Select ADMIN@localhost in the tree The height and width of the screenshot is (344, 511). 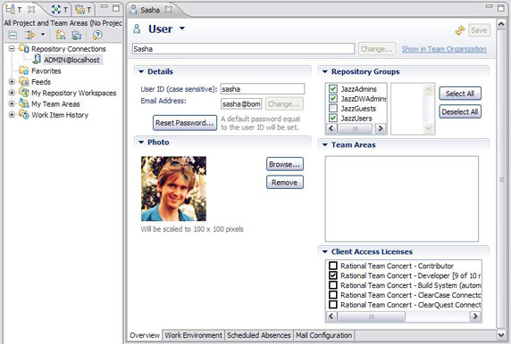click(x=71, y=60)
